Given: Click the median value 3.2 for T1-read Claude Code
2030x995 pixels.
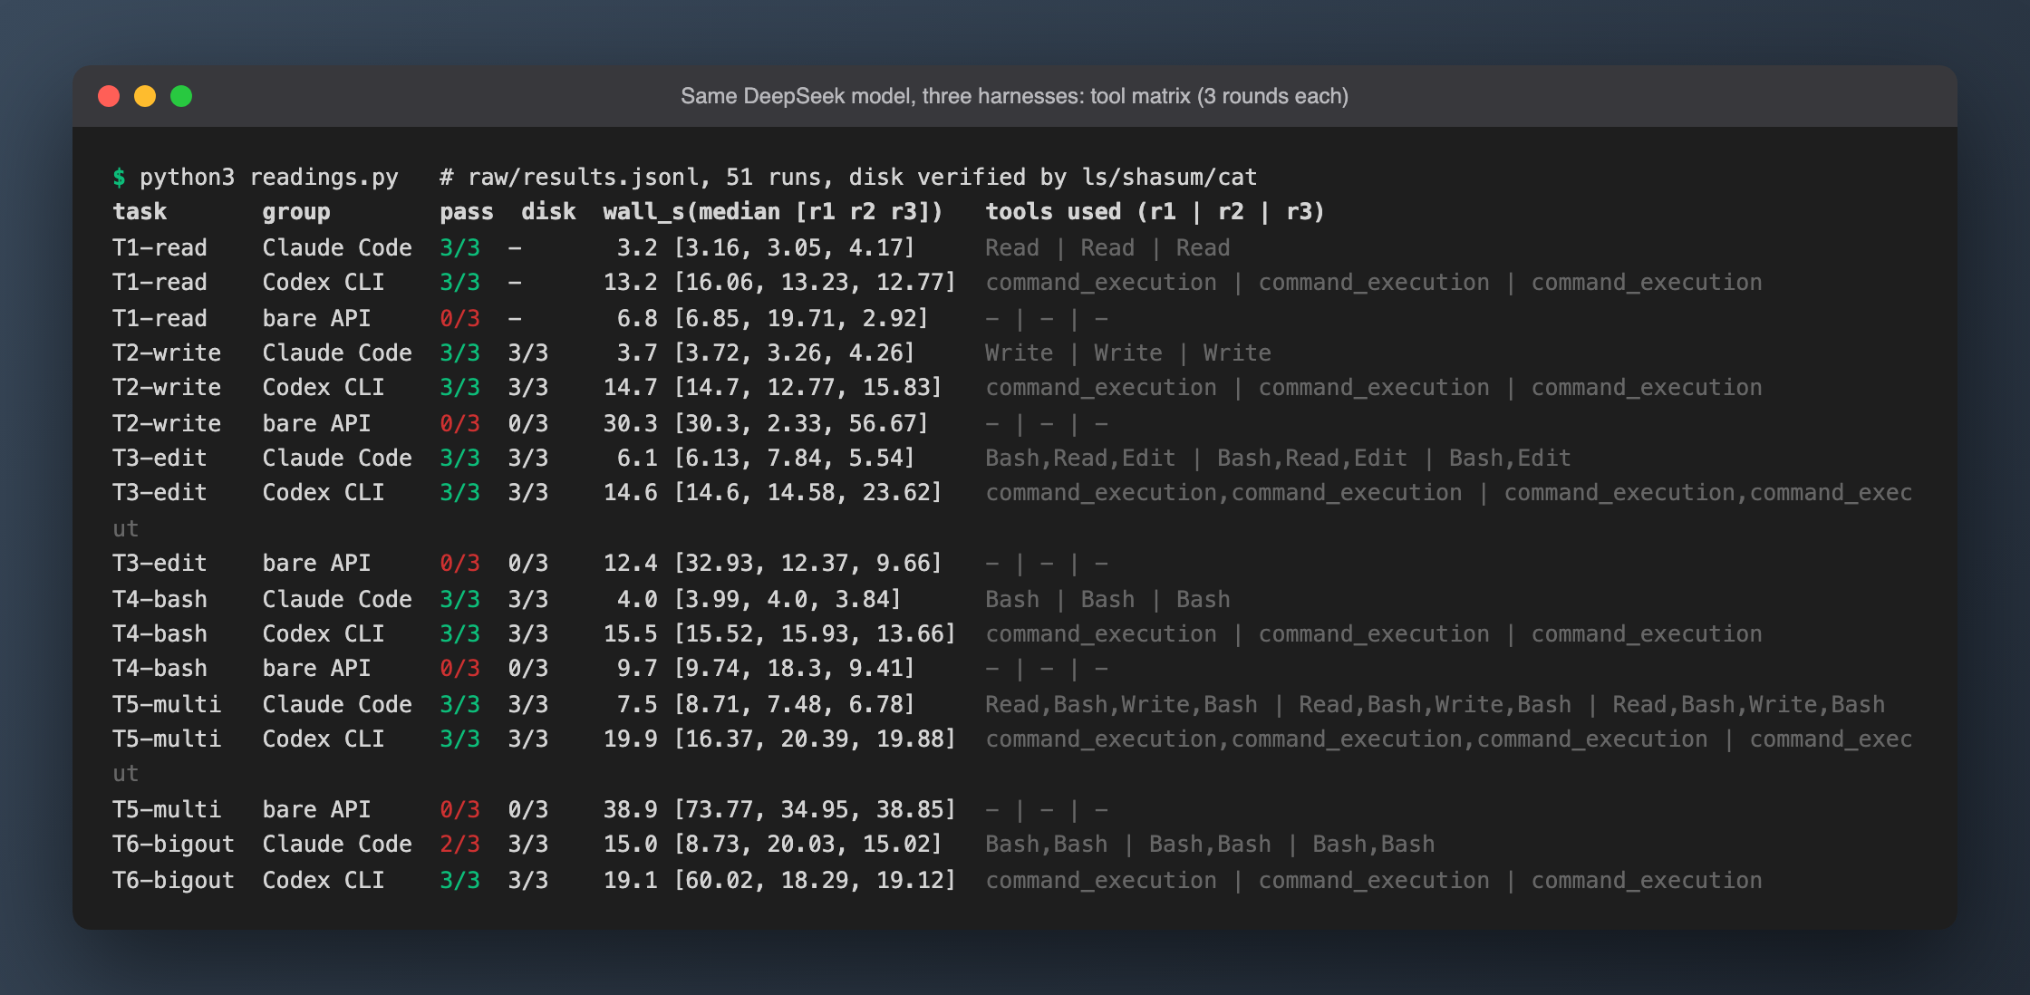Looking at the screenshot, I should (x=637, y=247).
